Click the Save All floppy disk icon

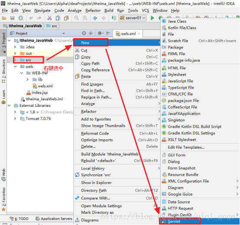coord(12,18)
